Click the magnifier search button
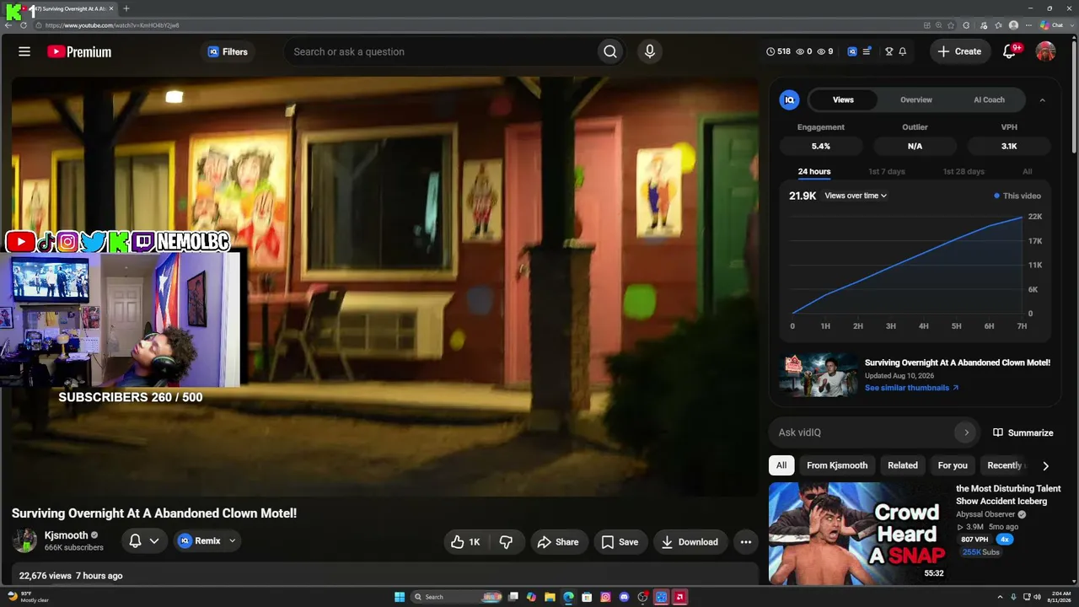Viewport: 1079px width, 607px height. tap(610, 51)
